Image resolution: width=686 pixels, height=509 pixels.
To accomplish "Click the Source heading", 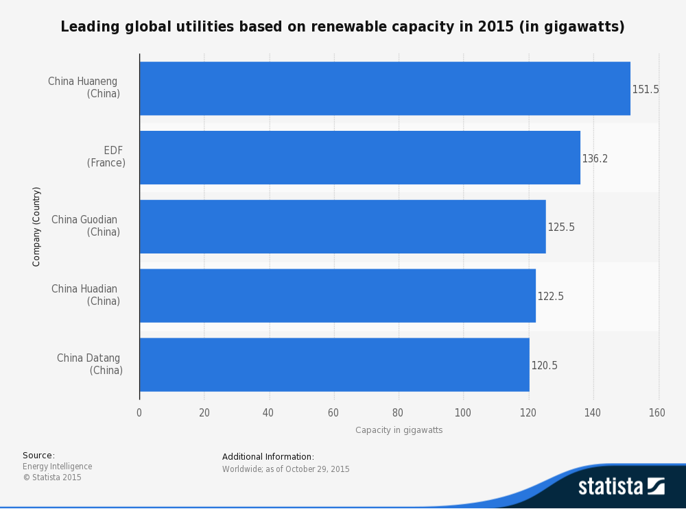I will pyautogui.click(x=39, y=456).
